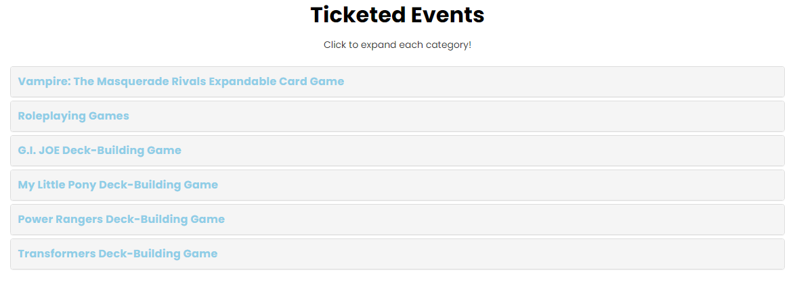Expand the My Little Pony Deck-Building category

pos(397,185)
